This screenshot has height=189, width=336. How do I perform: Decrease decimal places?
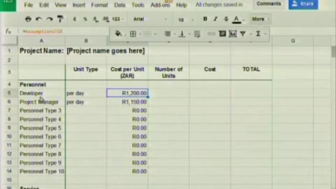(x=96, y=19)
